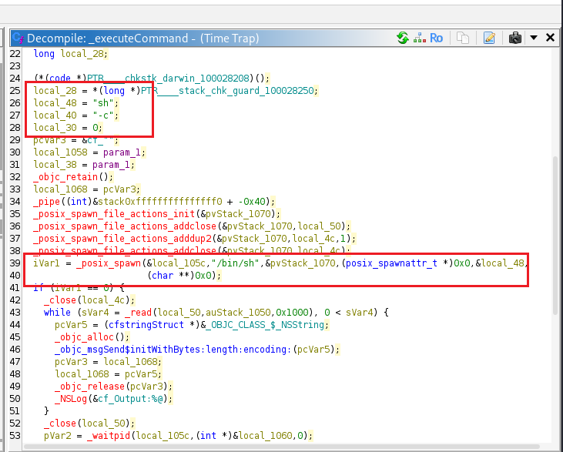Image resolution: width=563 pixels, height=452 pixels.
Task: Click the Re-decompile refresh icon
Action: click(402, 38)
